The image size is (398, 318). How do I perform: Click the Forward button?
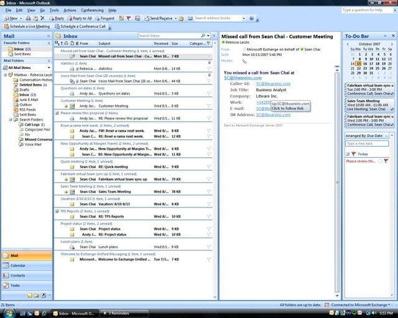point(104,18)
